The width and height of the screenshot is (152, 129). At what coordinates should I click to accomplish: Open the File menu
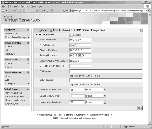pos(4,6)
